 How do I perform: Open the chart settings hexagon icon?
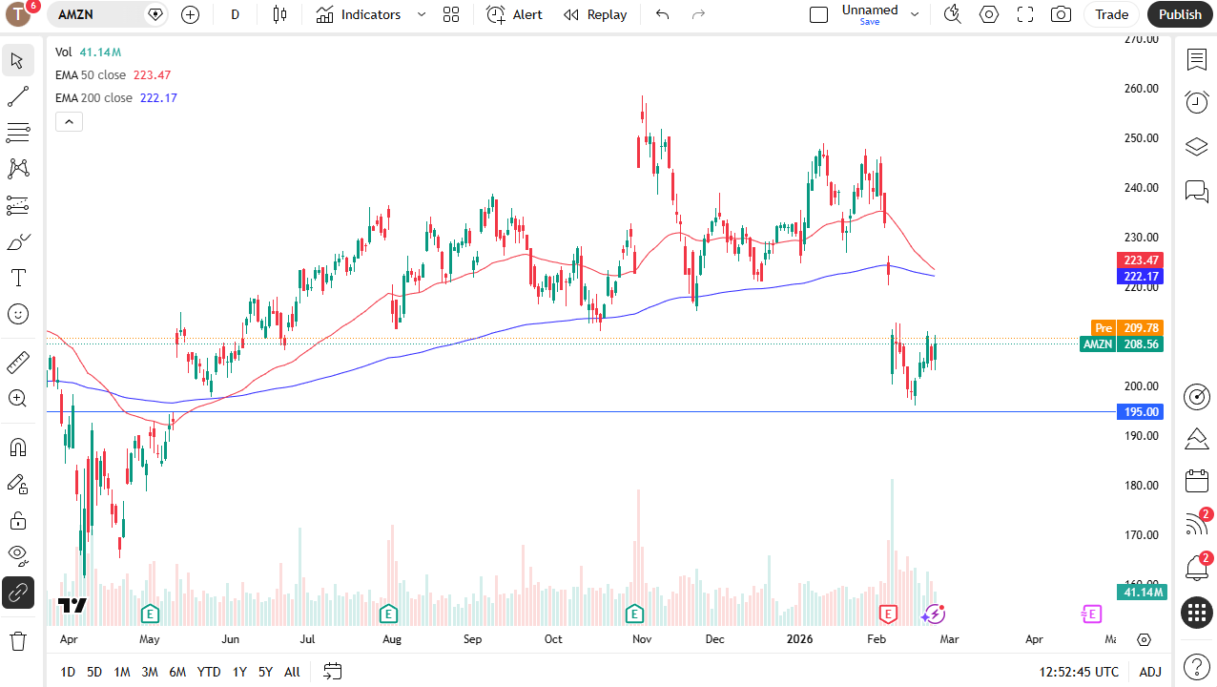(989, 14)
